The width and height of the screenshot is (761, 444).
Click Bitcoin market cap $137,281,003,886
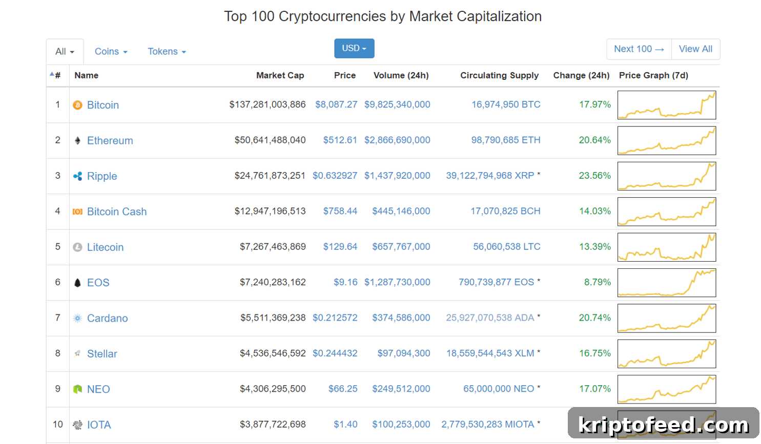coord(268,104)
